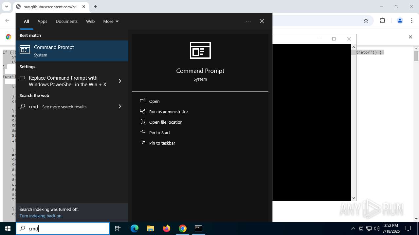Switch to Chrome on taskbar
The image size is (419, 235).
click(x=183, y=228)
